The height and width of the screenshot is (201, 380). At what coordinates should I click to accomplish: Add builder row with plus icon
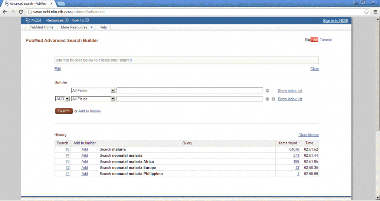pos(273,99)
